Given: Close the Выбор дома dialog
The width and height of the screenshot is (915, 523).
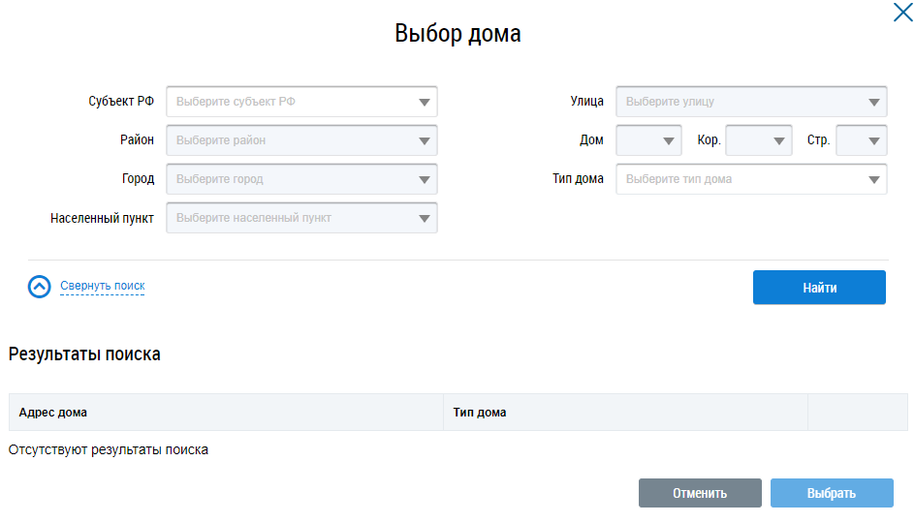Looking at the screenshot, I should (x=900, y=13).
